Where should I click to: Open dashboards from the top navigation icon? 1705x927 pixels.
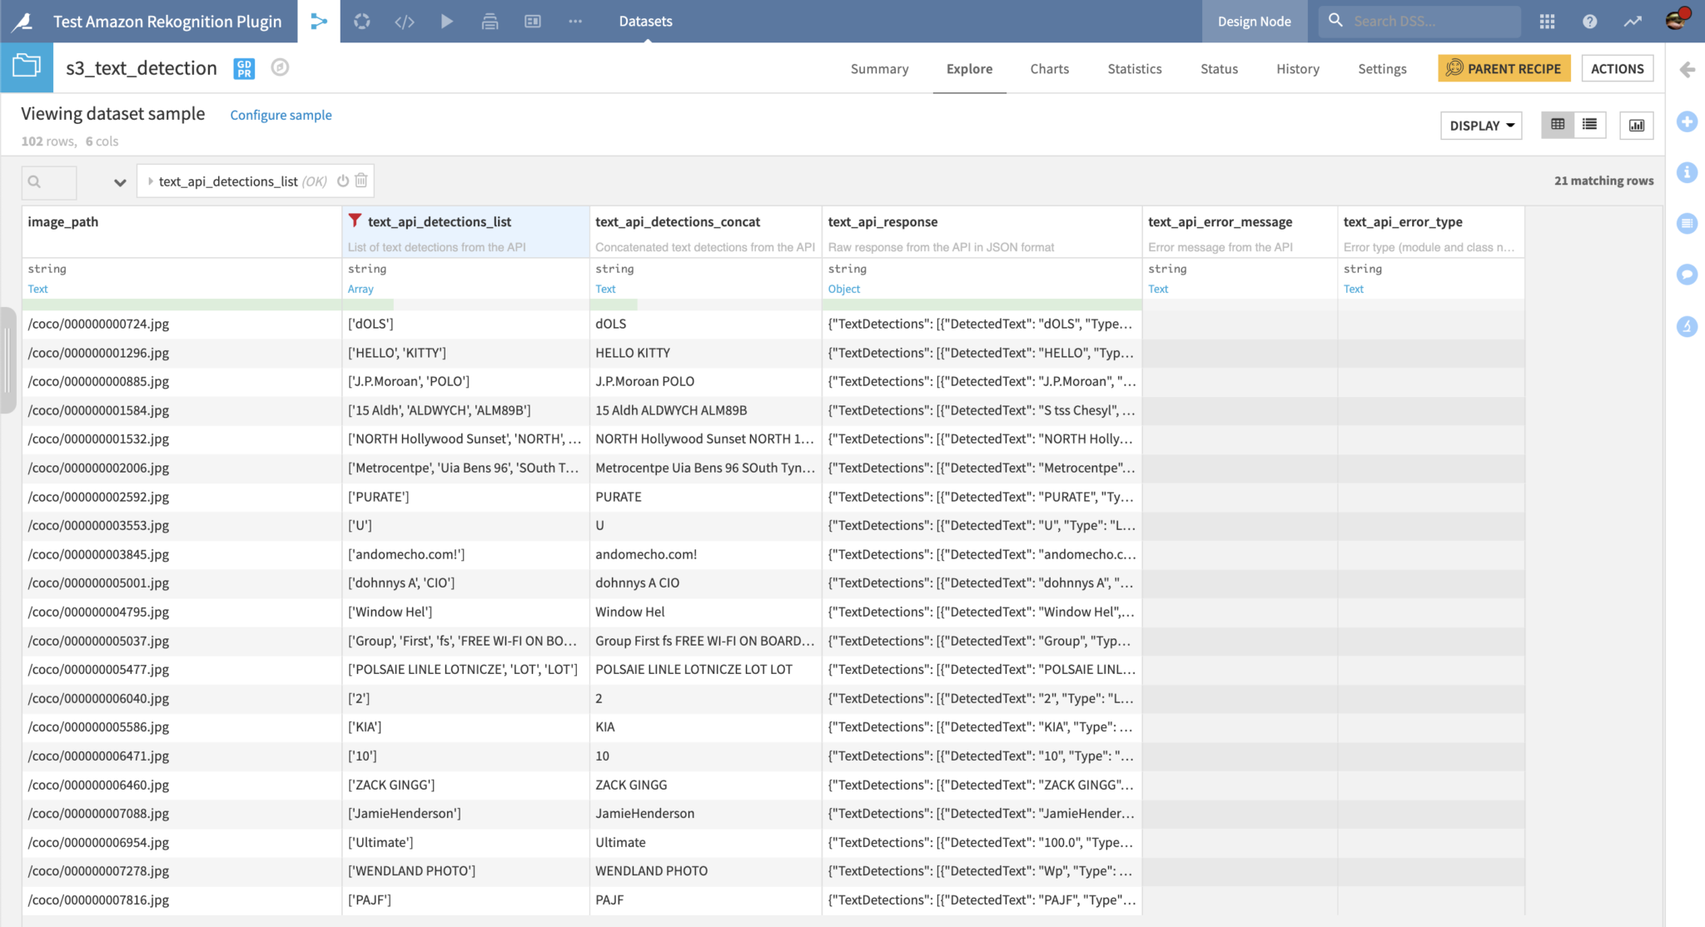coord(533,21)
